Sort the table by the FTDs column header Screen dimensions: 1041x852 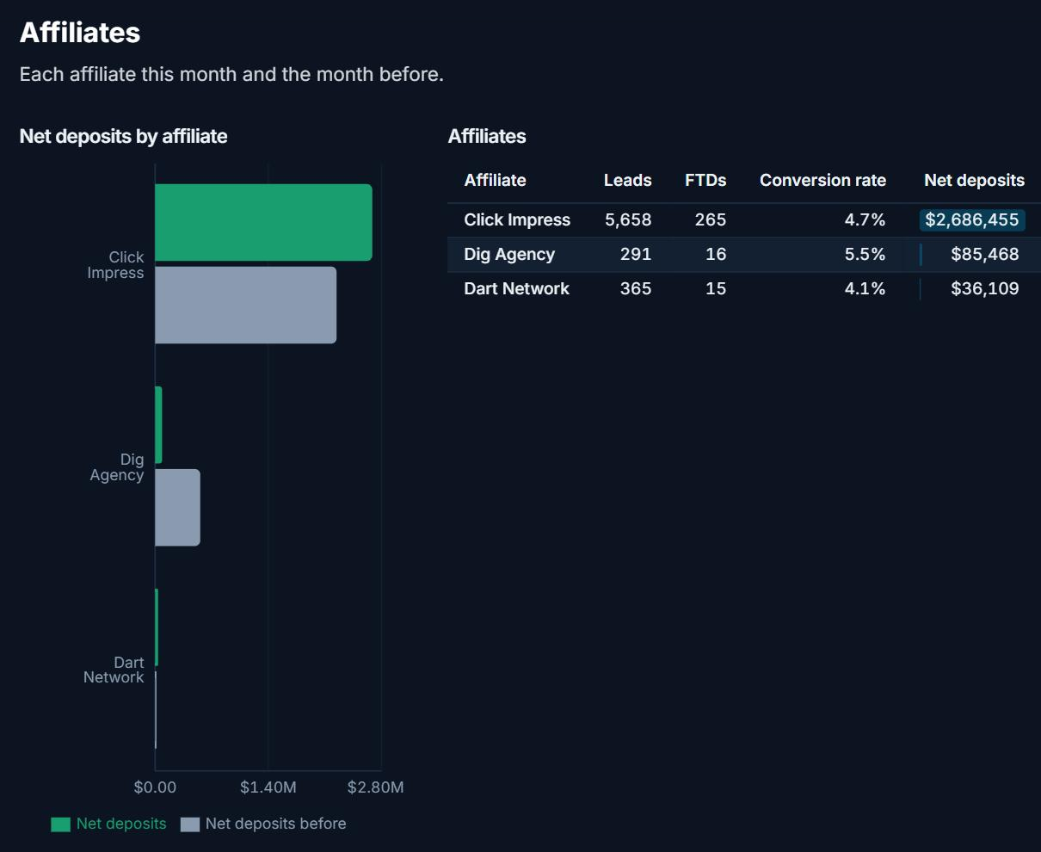[x=705, y=180]
